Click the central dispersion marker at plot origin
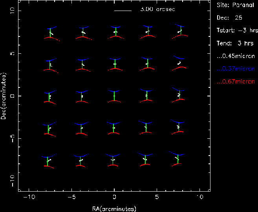This screenshot has height=212, width=258. tap(114, 96)
